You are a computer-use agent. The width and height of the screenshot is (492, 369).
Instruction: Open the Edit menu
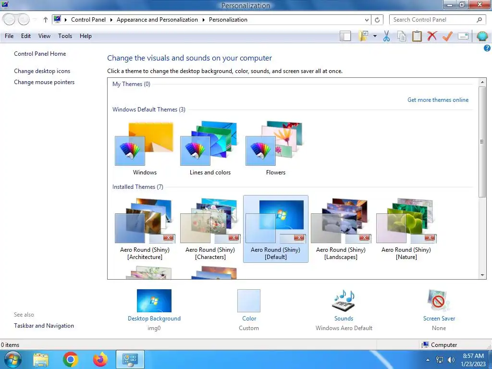[26, 36]
